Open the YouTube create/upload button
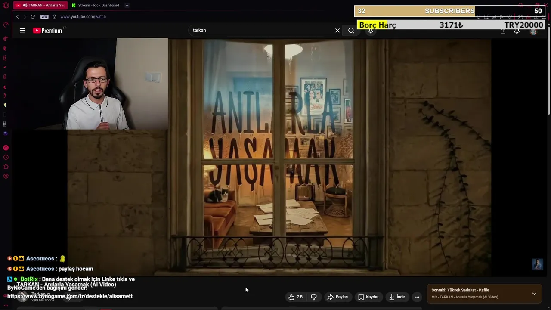The width and height of the screenshot is (551, 310). pyautogui.click(x=503, y=31)
